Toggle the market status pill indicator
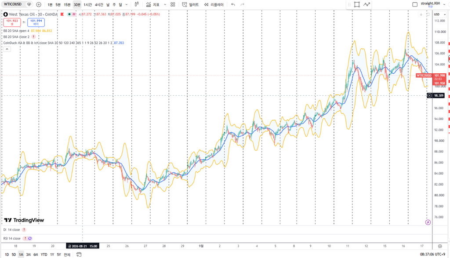 pyautogui.click(x=72, y=14)
